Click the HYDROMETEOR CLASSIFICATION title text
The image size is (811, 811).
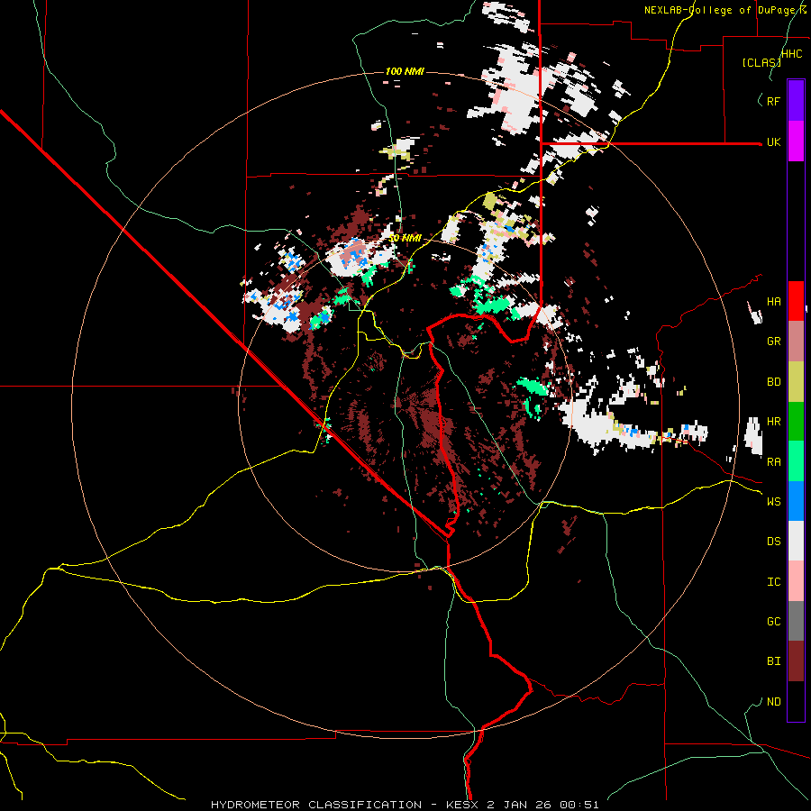point(316,805)
